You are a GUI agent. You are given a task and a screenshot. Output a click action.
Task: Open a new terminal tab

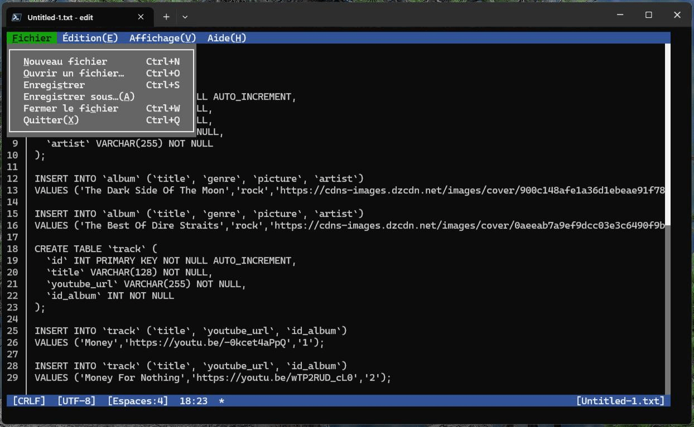tap(166, 17)
